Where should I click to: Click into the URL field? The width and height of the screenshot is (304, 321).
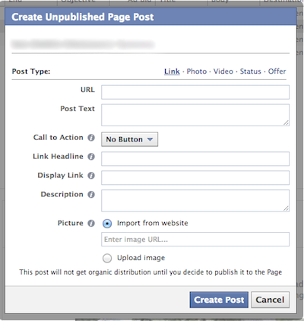(x=195, y=92)
